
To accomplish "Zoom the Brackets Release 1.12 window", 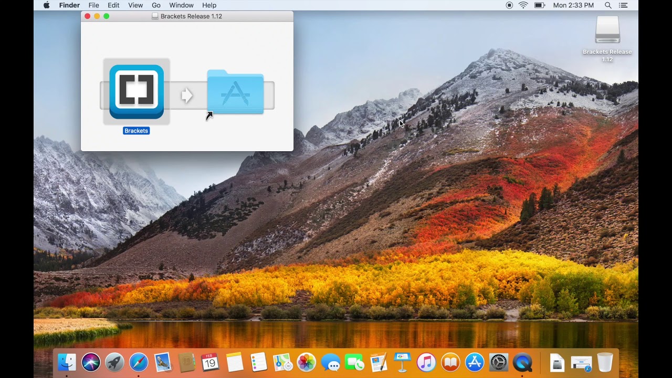I will click(x=107, y=16).
